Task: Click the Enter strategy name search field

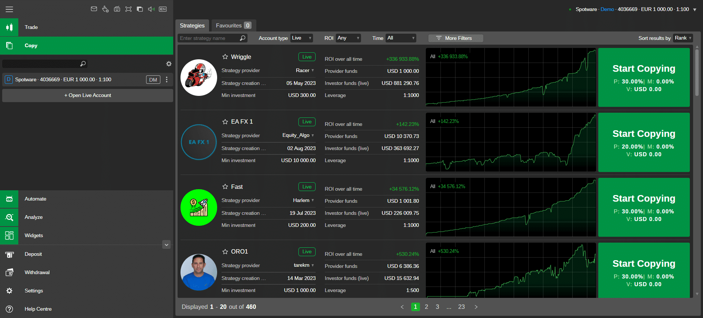Action: [x=209, y=38]
